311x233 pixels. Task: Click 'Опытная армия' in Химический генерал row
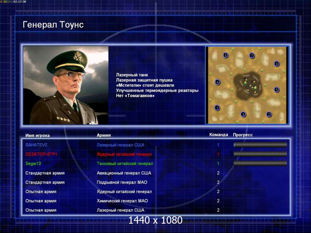(41, 201)
